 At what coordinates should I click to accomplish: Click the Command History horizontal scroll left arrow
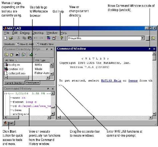6,117
